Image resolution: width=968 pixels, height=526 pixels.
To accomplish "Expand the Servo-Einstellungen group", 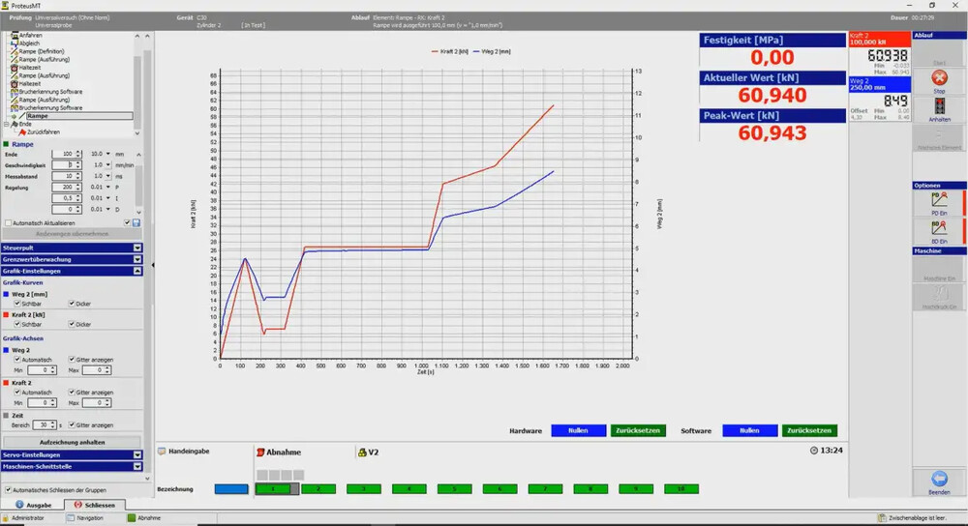I will (137, 454).
